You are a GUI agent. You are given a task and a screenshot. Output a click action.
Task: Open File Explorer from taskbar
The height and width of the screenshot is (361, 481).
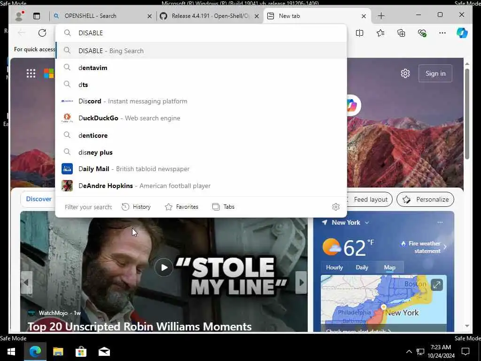coord(58,352)
